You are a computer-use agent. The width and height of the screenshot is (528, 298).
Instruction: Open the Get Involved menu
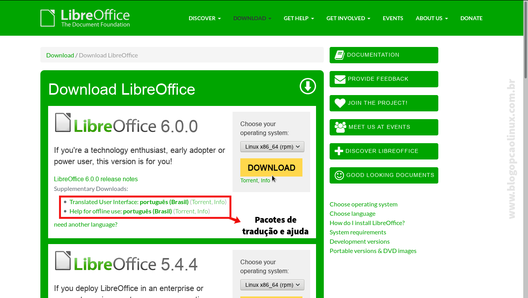pos(348,18)
